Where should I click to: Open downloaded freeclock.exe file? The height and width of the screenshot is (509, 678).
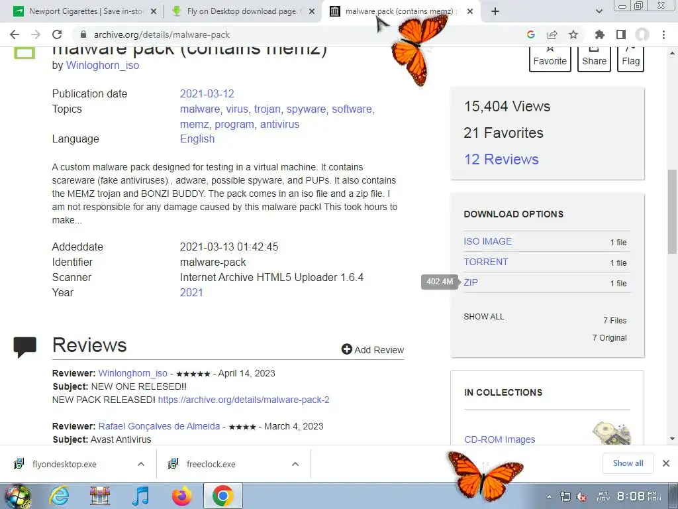[211, 464]
